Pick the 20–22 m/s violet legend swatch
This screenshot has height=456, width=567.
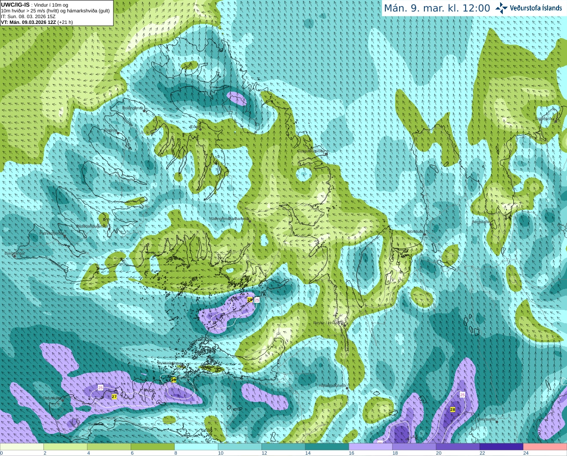pos(458,447)
